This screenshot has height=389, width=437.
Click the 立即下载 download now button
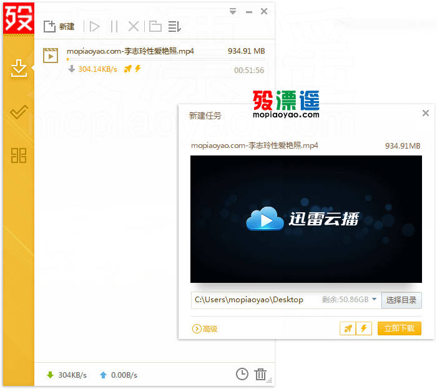[x=400, y=328]
